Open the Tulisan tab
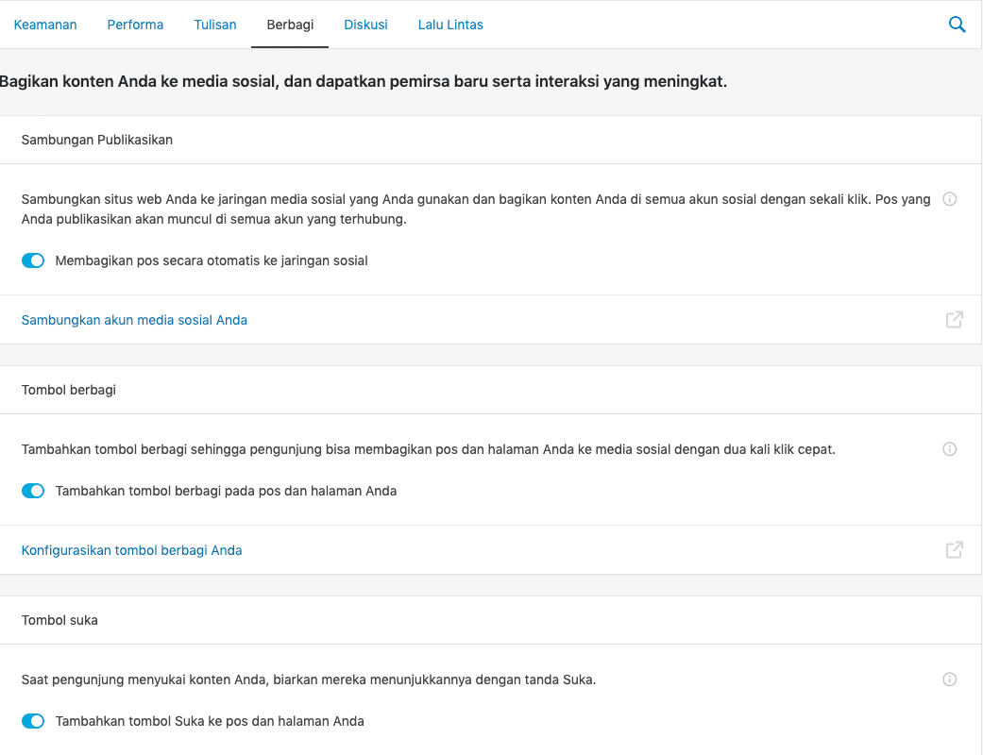Screen dimensions: 983x755 215,25
